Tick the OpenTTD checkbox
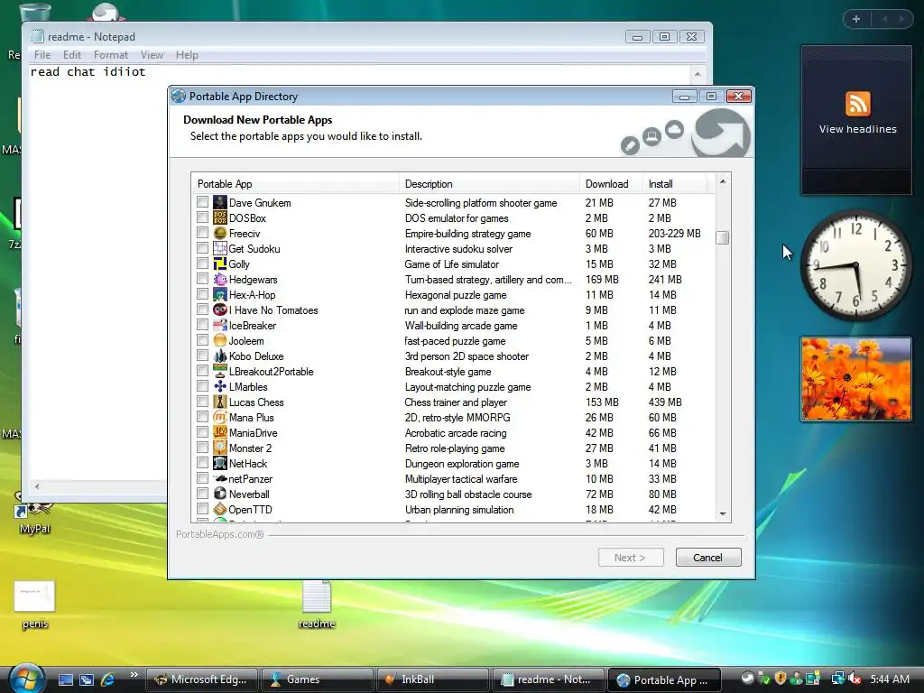Viewport: 924px width, 693px height. tap(203, 509)
